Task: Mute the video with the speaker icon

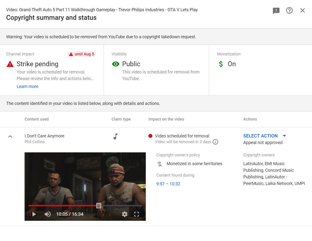Action: pos(48,214)
